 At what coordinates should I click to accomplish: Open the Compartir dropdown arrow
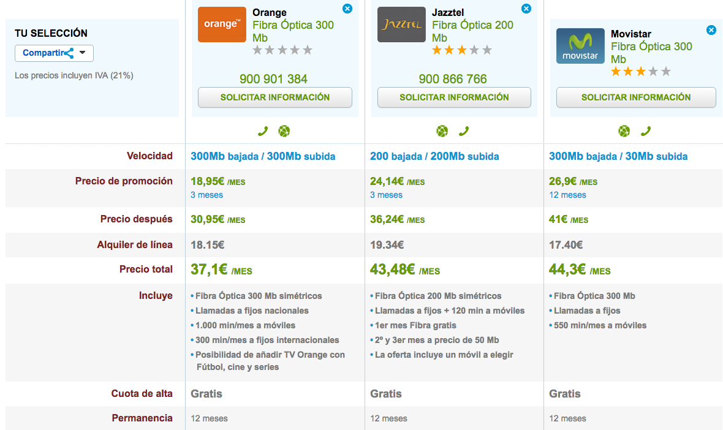[83, 53]
